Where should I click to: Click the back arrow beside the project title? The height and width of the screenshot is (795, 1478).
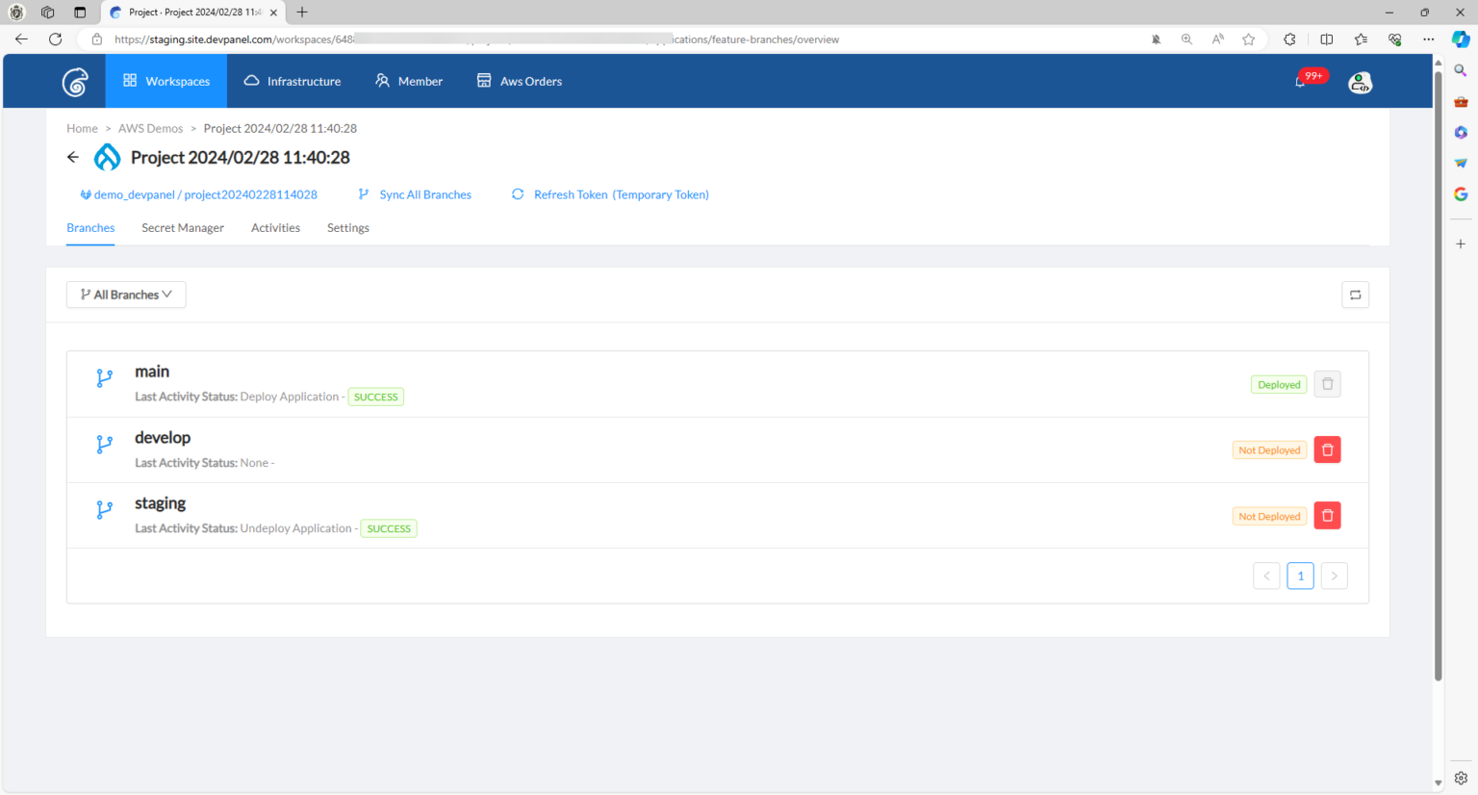pos(73,156)
